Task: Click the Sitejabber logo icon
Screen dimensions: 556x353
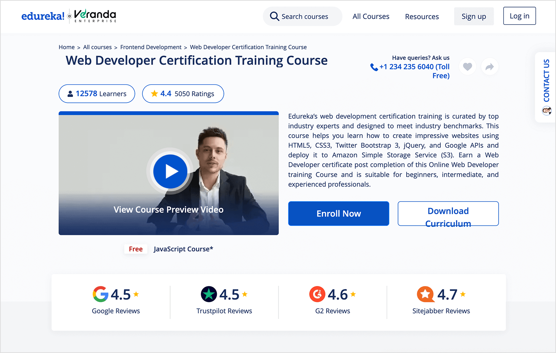Action: pyautogui.click(x=426, y=294)
